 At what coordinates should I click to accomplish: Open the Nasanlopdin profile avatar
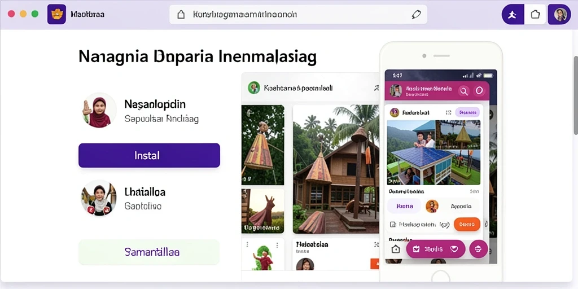98,110
